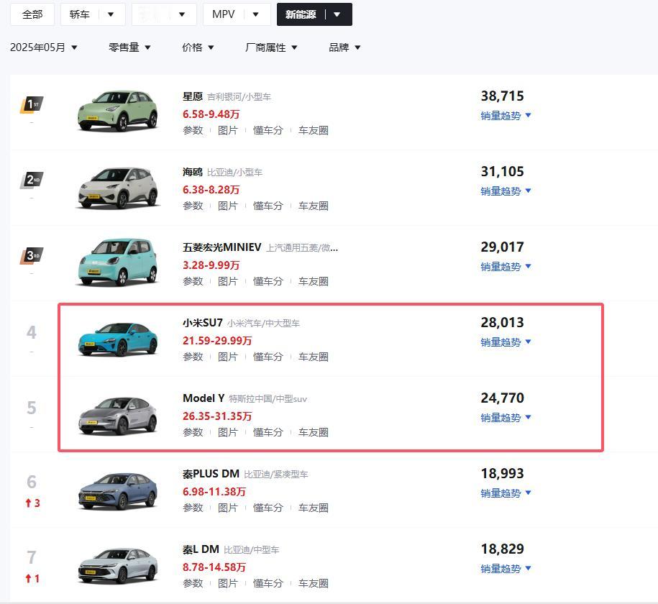Open the 星愿 green car thumbnail
Viewport: 658px width, 604px height.
coord(118,111)
